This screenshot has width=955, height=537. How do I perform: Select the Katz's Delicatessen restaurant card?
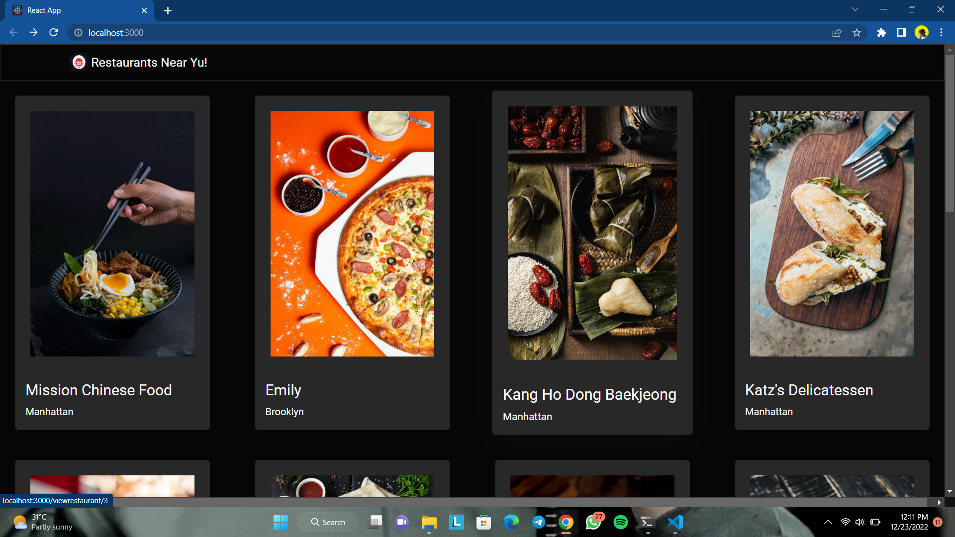(831, 262)
